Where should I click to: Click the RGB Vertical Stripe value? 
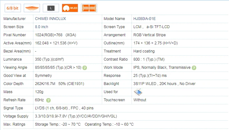[x=150, y=35]
